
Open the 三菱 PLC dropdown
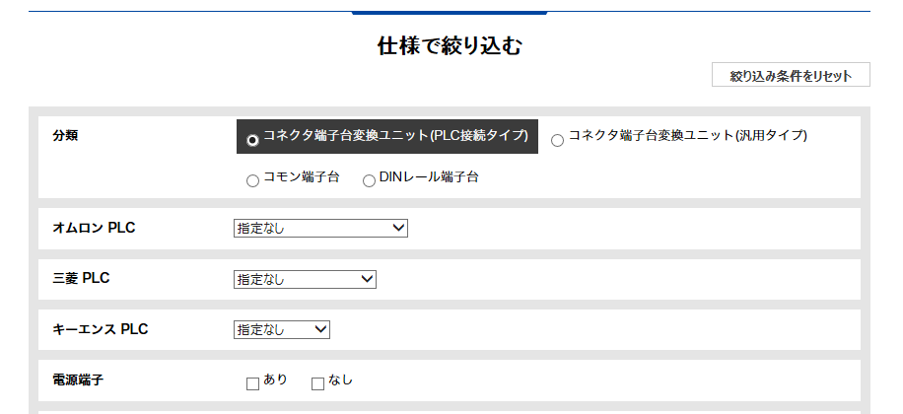pos(305,279)
